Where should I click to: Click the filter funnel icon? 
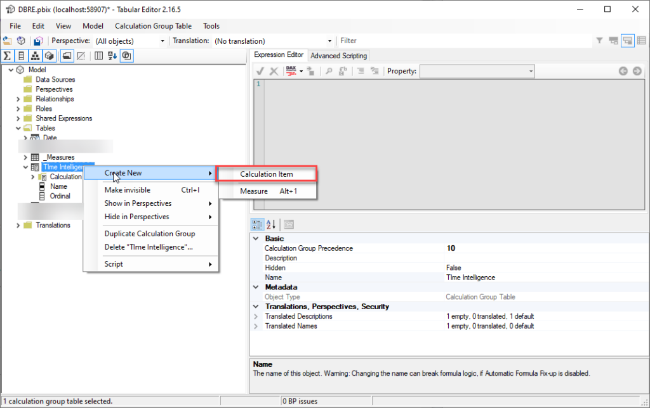click(599, 41)
